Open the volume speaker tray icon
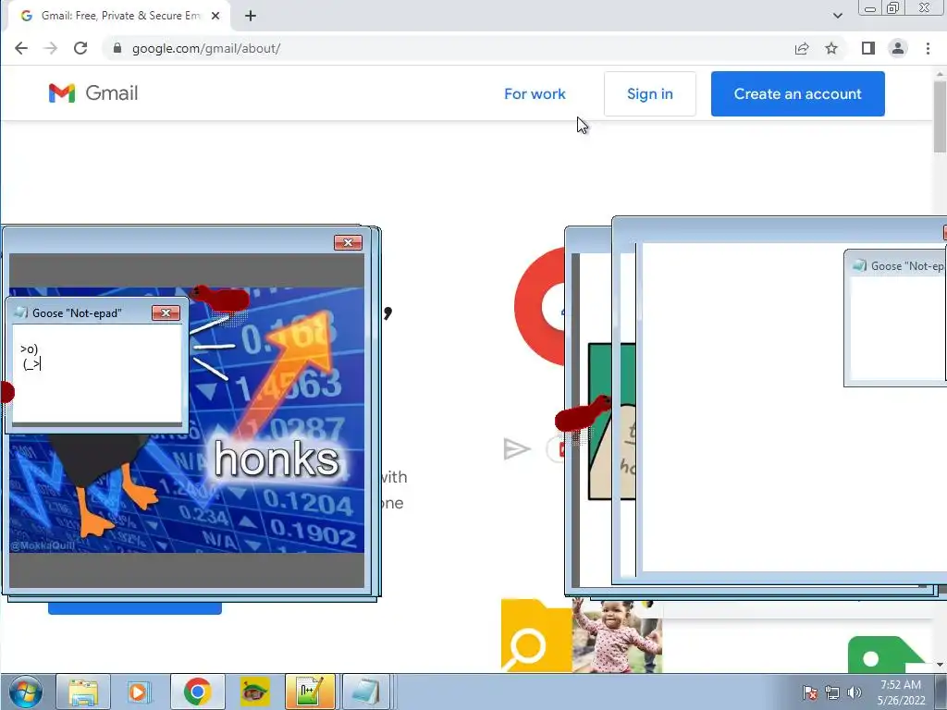This screenshot has height=710, width=947. [x=854, y=692]
